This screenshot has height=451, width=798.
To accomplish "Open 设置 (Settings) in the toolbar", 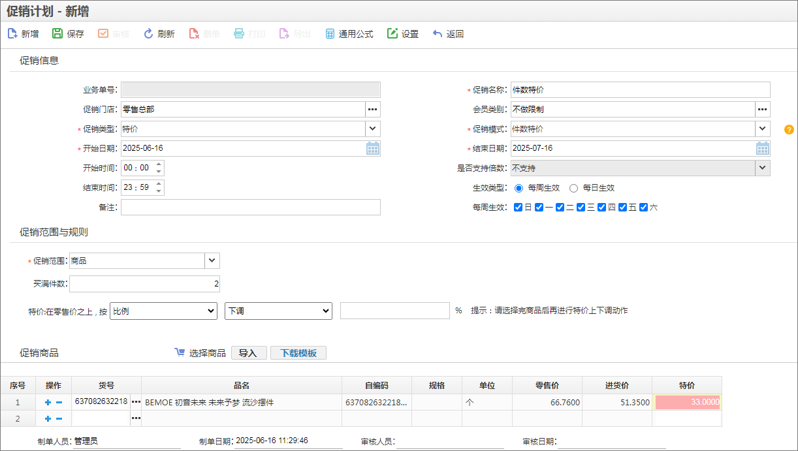I will click(x=403, y=34).
